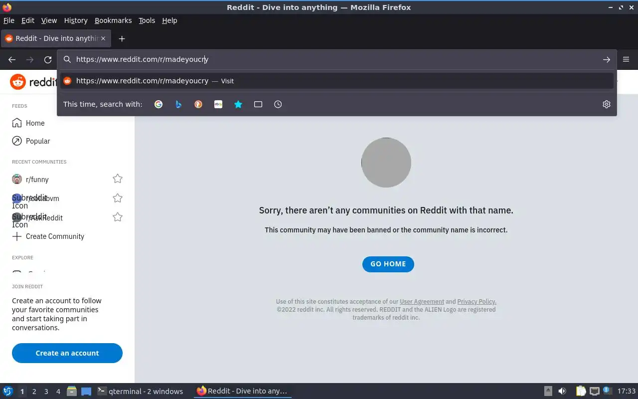The height and width of the screenshot is (399, 638).
Task: Open Firefox hamburger application menu
Action: (x=626, y=59)
